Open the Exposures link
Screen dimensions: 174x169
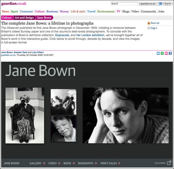[62, 35]
